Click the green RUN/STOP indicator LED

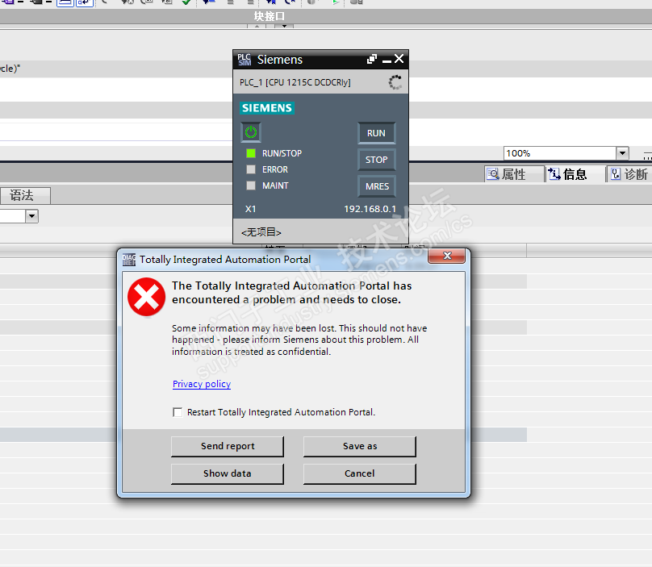pyautogui.click(x=251, y=153)
